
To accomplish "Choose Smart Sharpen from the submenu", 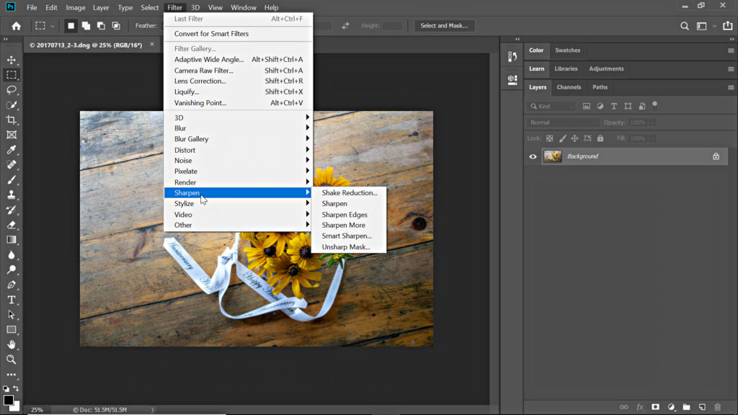I will 347,236.
